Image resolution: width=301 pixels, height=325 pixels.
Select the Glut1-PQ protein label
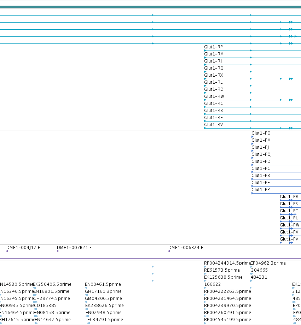tap(261, 154)
